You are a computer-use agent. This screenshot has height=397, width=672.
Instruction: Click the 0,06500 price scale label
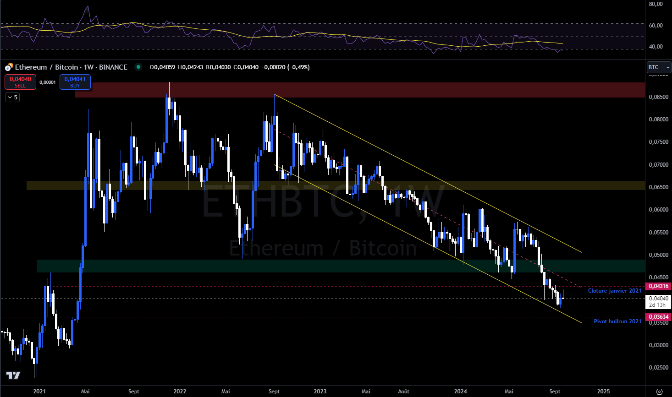tap(658, 187)
